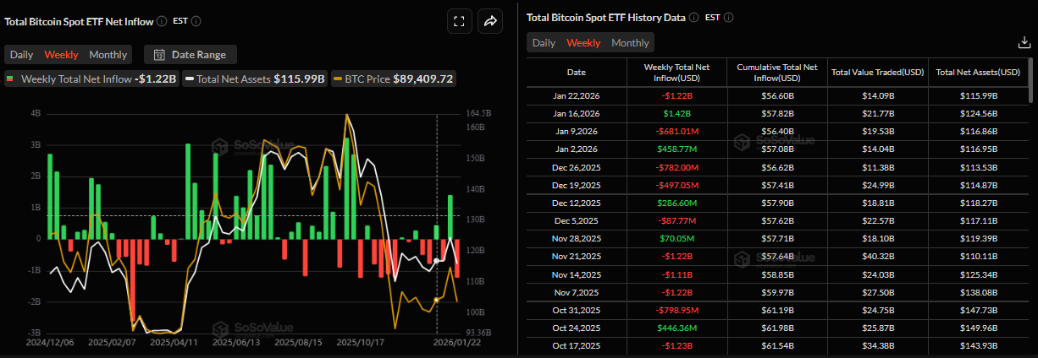Download the ETF history data

tap(1023, 43)
